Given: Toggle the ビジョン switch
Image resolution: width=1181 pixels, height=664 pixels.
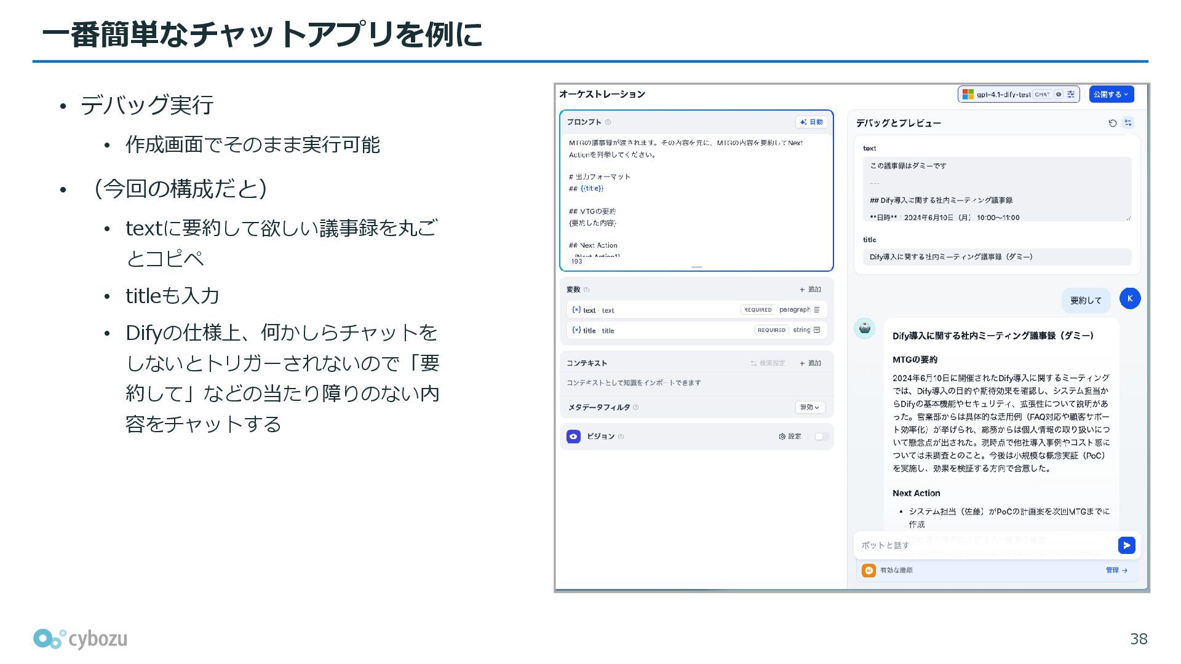Looking at the screenshot, I should tap(821, 437).
